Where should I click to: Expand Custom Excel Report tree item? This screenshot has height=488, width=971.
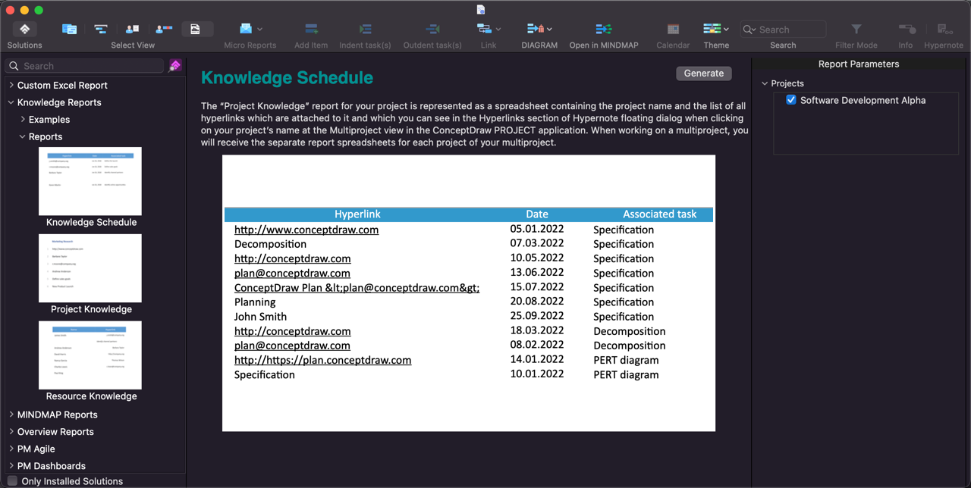[11, 85]
